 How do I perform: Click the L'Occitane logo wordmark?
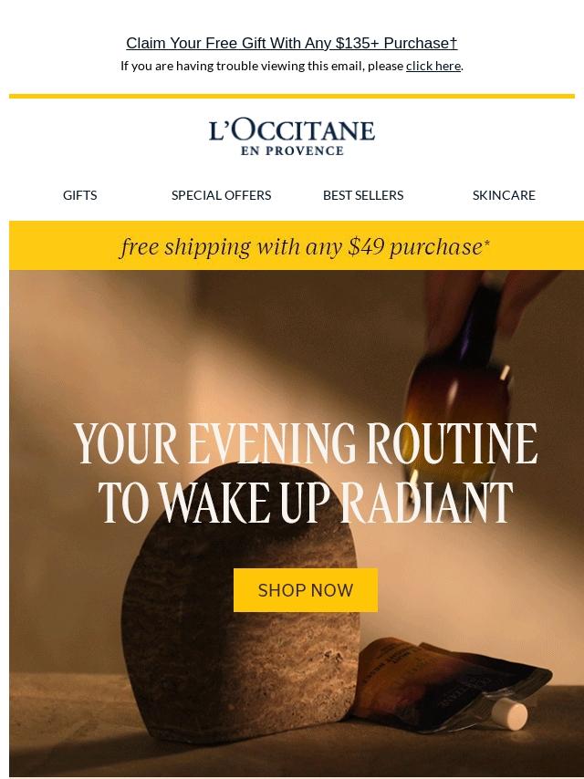[292, 130]
